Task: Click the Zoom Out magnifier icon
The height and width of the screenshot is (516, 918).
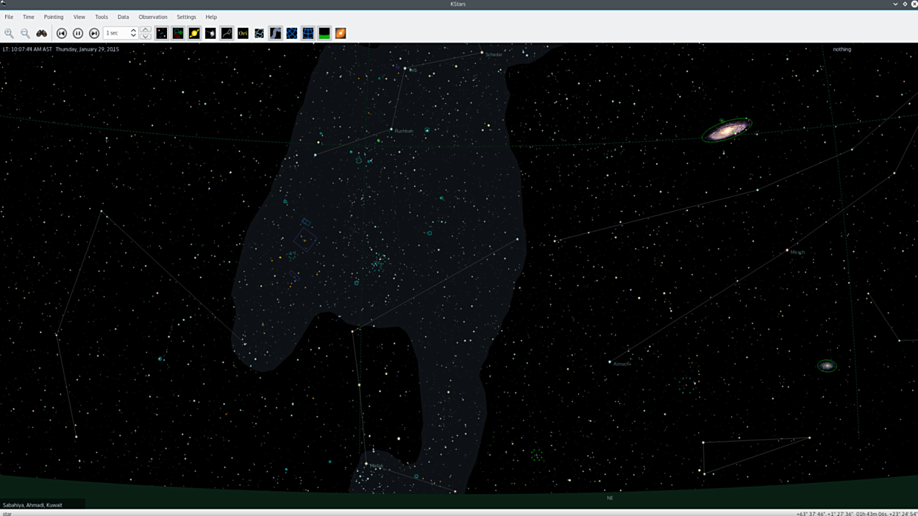Action: [x=25, y=33]
